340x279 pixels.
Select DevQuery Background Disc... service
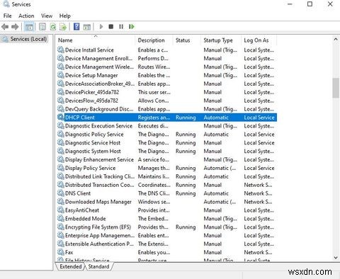tap(166, 109)
